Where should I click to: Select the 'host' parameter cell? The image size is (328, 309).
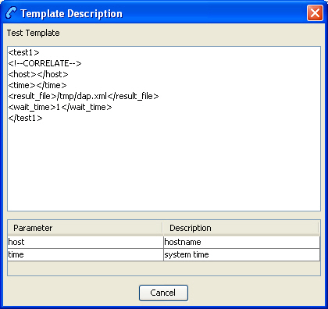85,242
